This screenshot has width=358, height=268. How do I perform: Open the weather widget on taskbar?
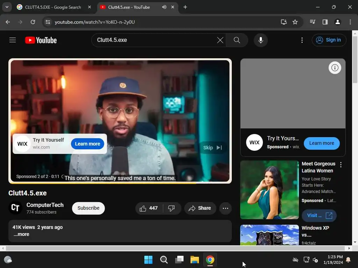click(x=8, y=260)
